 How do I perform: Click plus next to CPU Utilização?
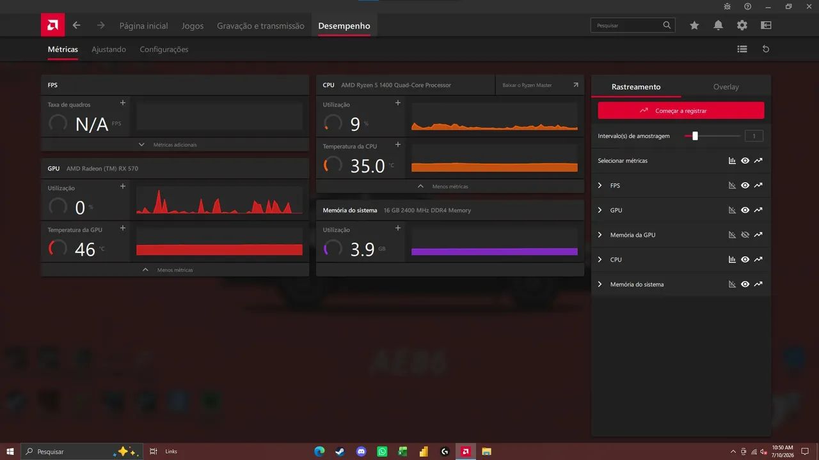(398, 103)
